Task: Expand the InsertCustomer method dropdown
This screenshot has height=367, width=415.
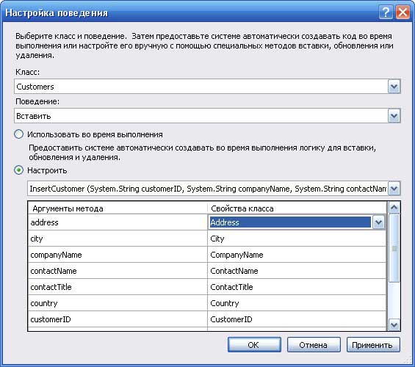Action: click(x=394, y=189)
